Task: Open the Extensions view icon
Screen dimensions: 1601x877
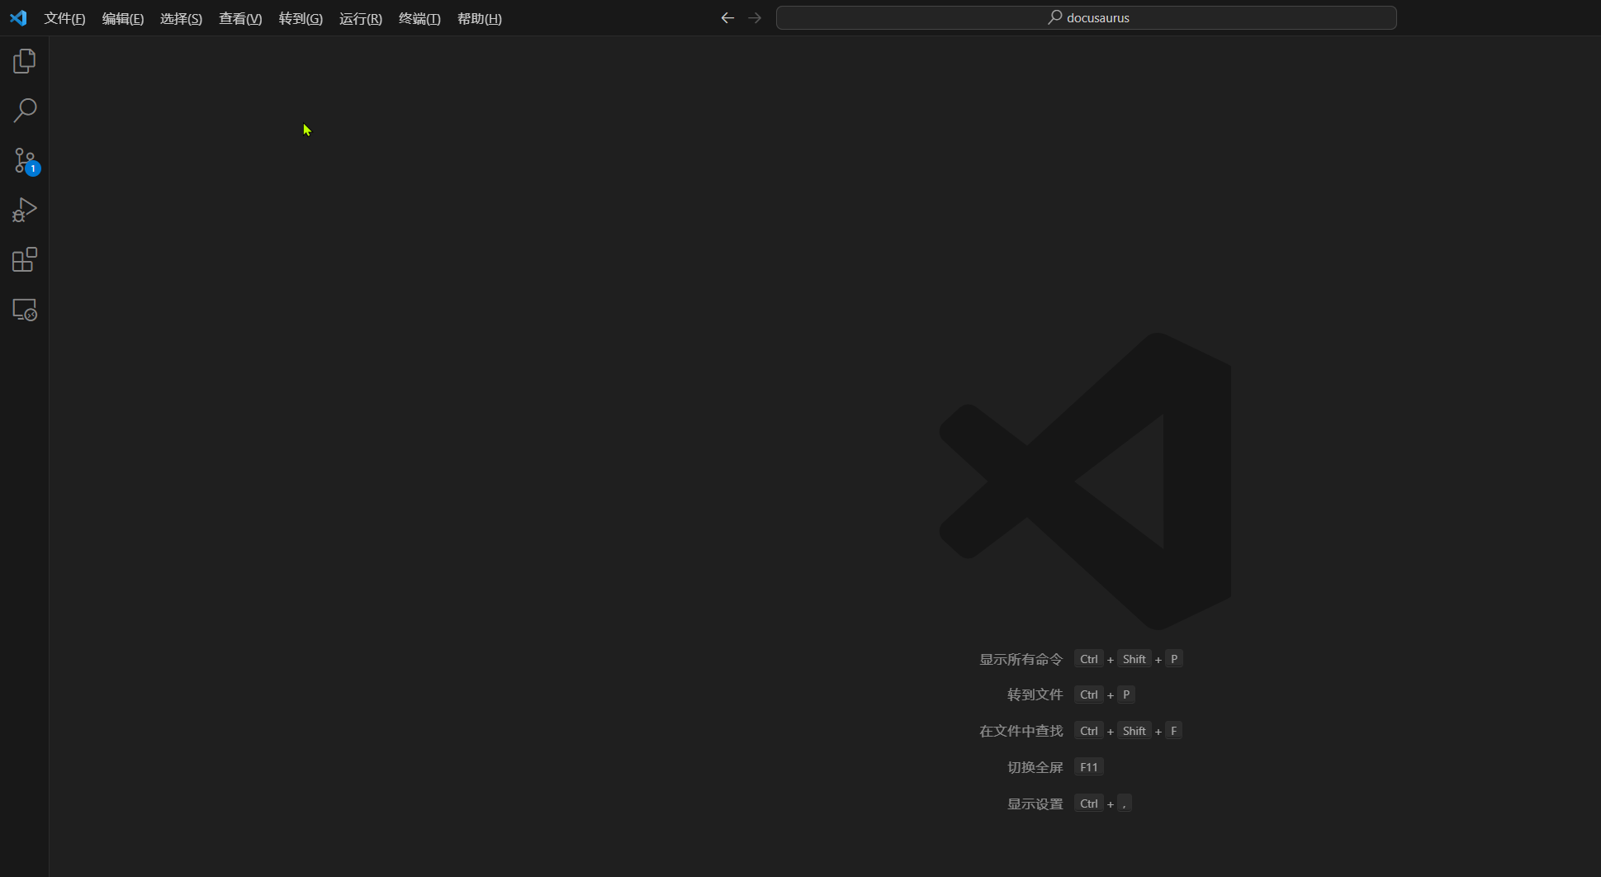Action: pos(25,260)
